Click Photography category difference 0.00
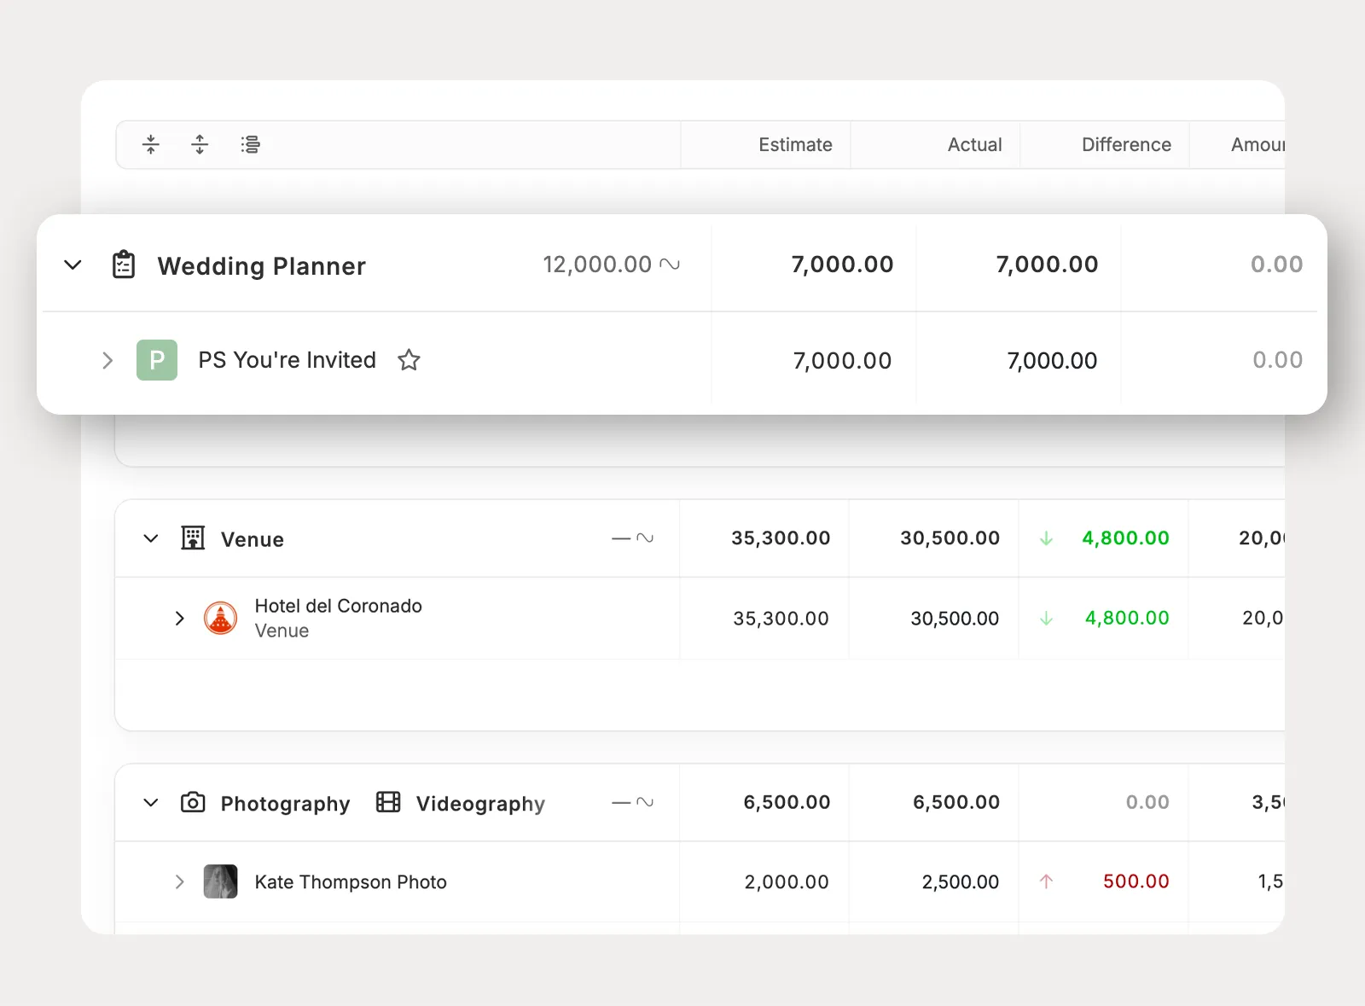The image size is (1365, 1006). [1147, 802]
